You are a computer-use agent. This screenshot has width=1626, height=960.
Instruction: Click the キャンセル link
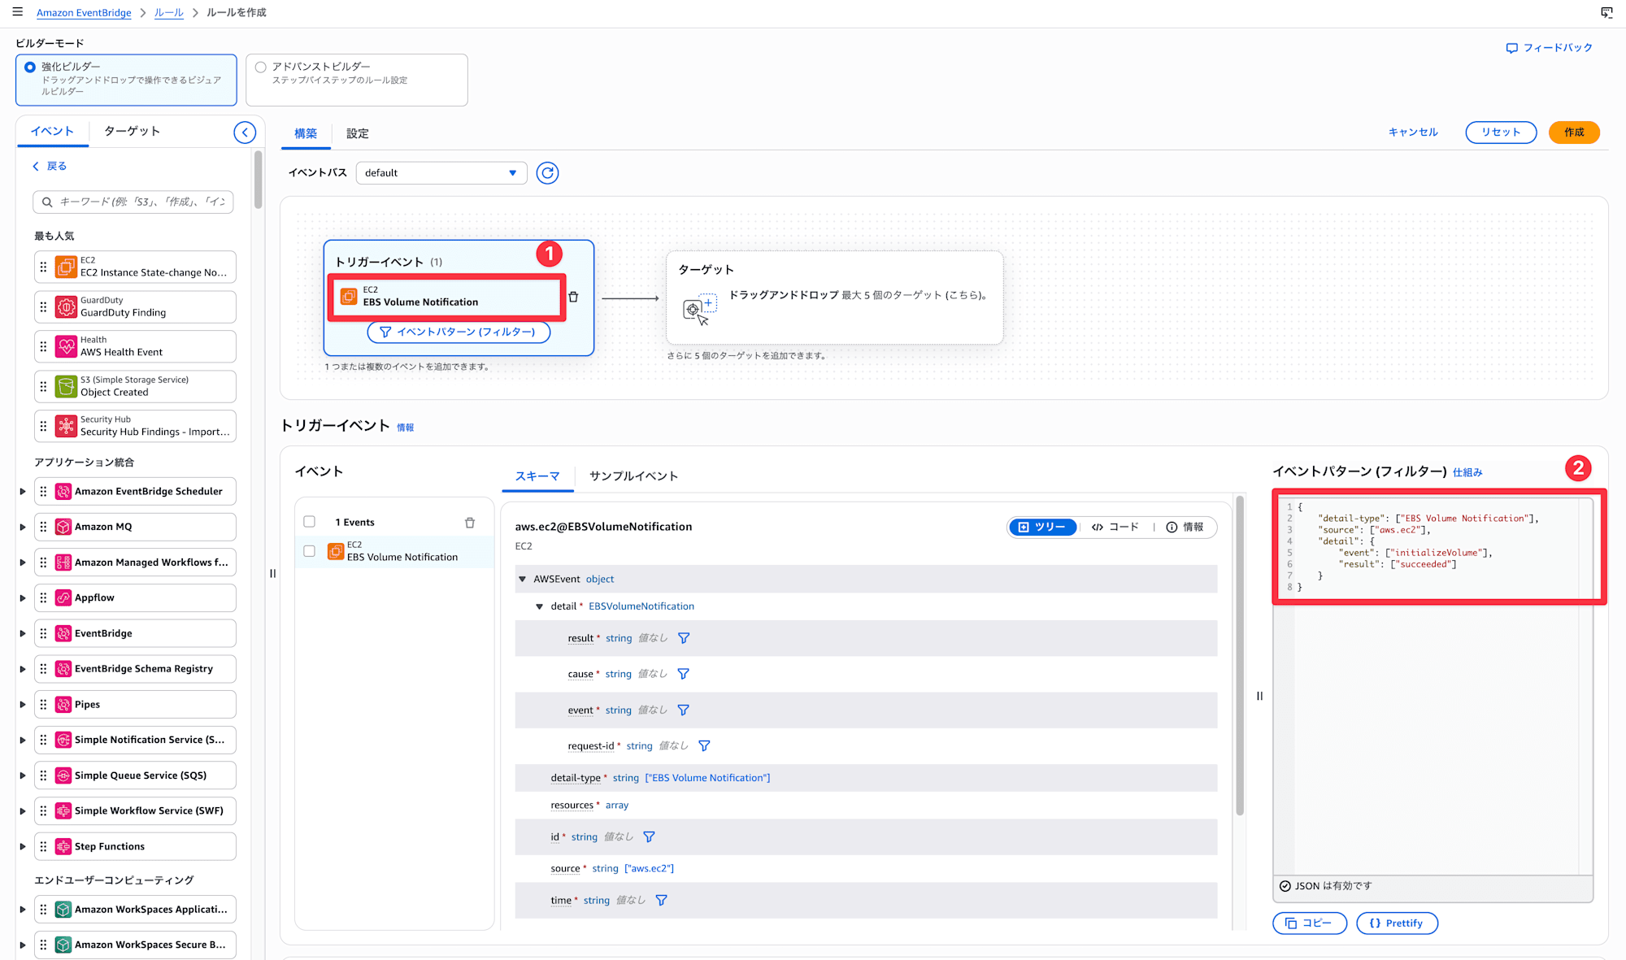pyautogui.click(x=1413, y=132)
